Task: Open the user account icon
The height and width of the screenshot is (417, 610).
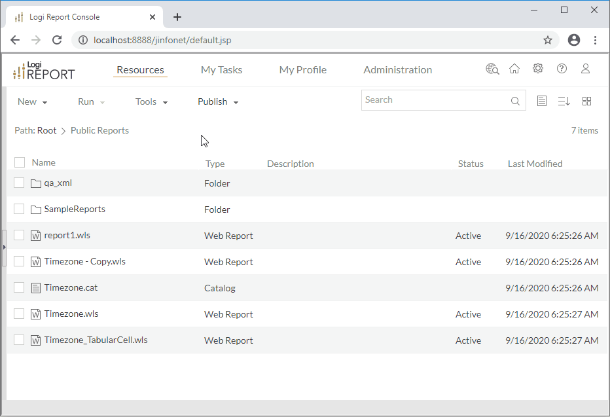Action: (x=586, y=69)
